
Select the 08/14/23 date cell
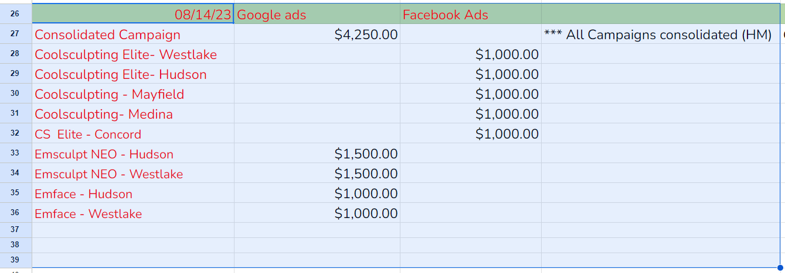click(133, 14)
